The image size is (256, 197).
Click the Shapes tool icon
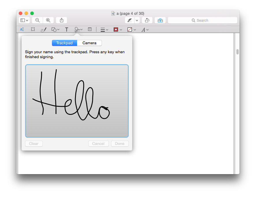pyautogui.click(x=54, y=30)
